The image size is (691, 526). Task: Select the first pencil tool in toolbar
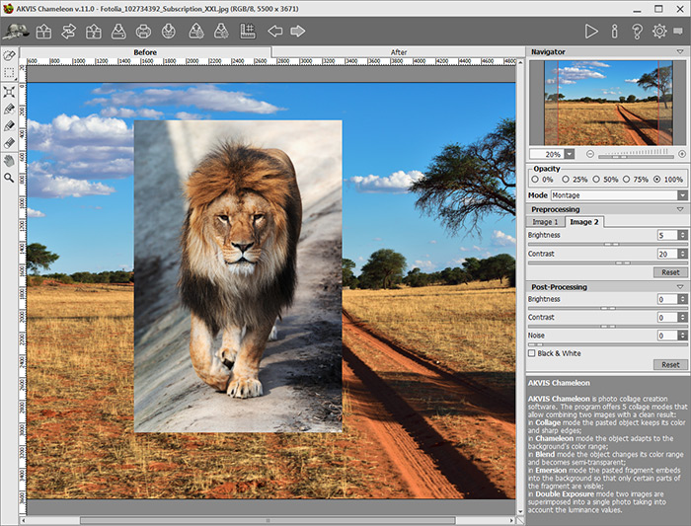(9, 109)
